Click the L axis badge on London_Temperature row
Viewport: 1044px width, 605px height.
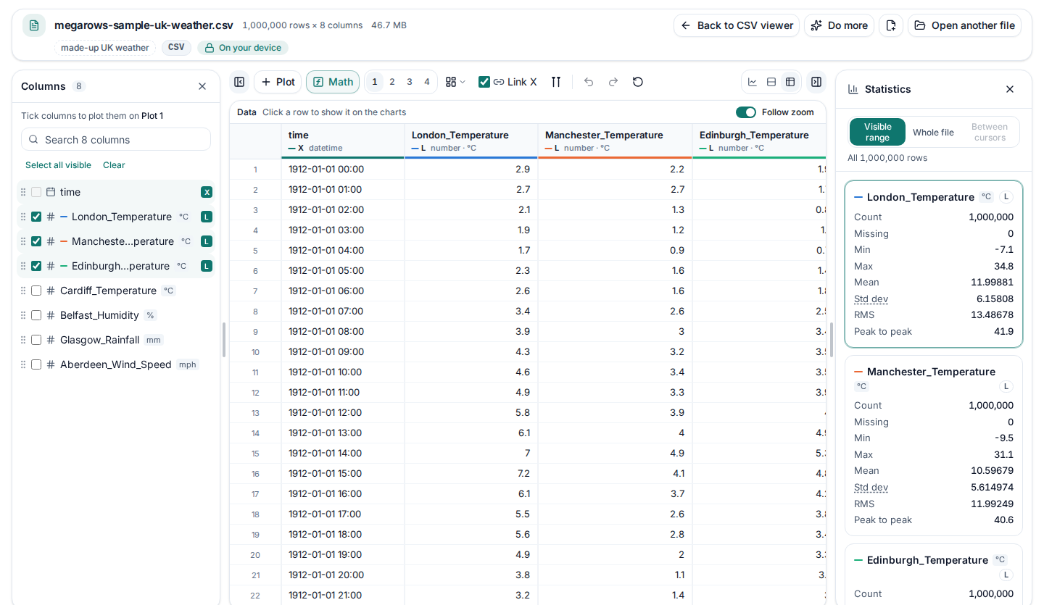click(x=207, y=217)
